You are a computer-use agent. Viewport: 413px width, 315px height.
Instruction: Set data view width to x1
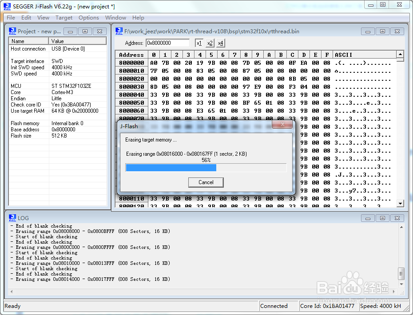pos(199,43)
